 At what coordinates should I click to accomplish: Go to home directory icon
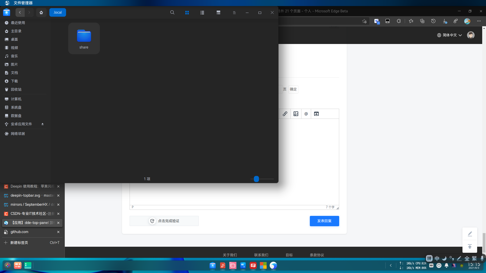pos(41,12)
